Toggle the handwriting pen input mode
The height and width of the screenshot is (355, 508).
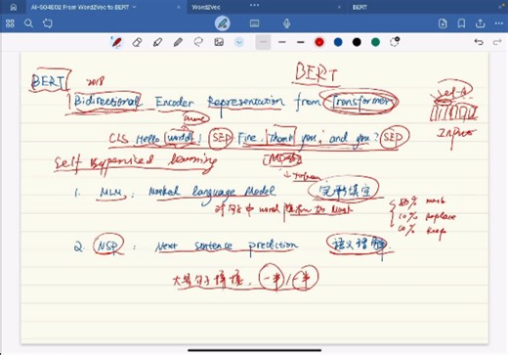[x=223, y=23]
